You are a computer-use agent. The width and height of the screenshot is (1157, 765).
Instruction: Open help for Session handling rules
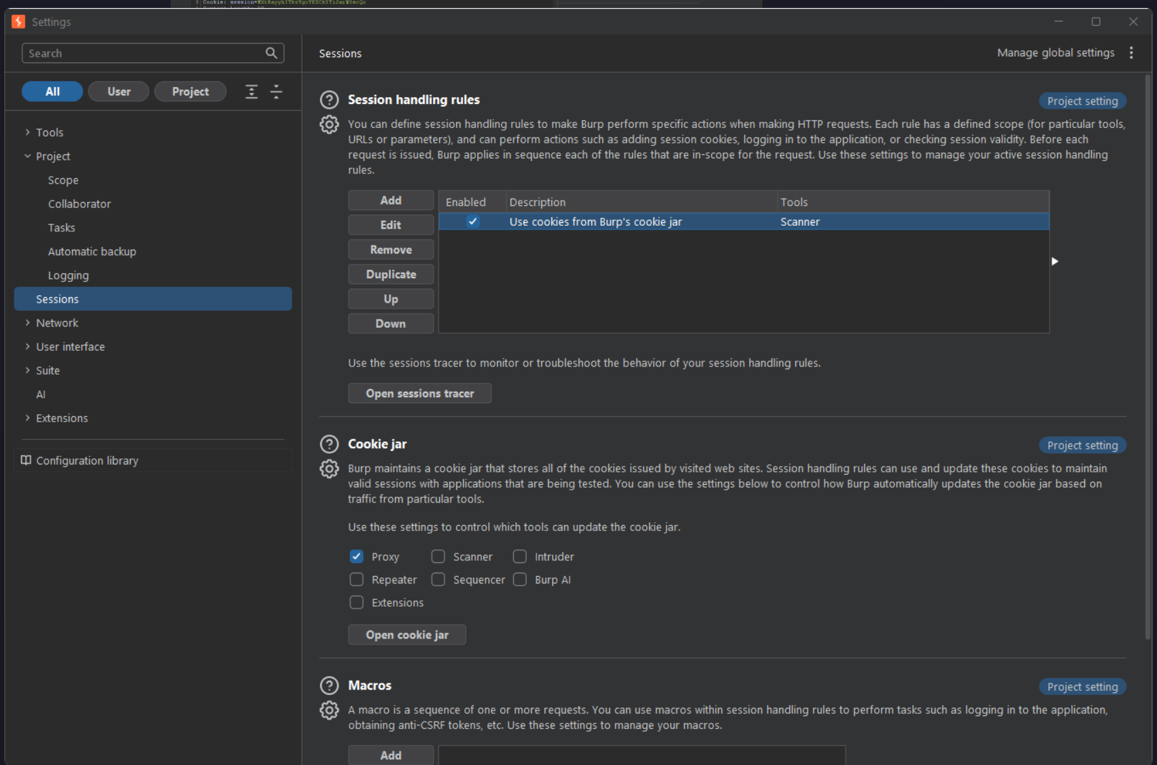click(x=329, y=100)
